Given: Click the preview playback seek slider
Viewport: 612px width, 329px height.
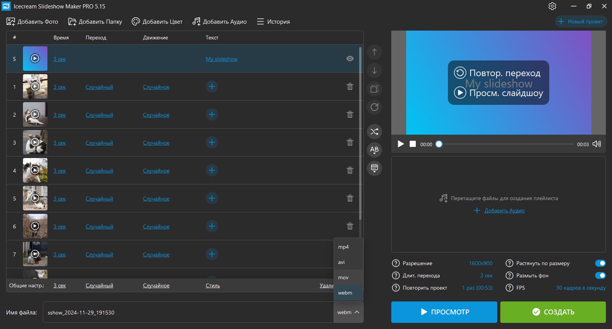Looking at the screenshot, I should (506, 144).
